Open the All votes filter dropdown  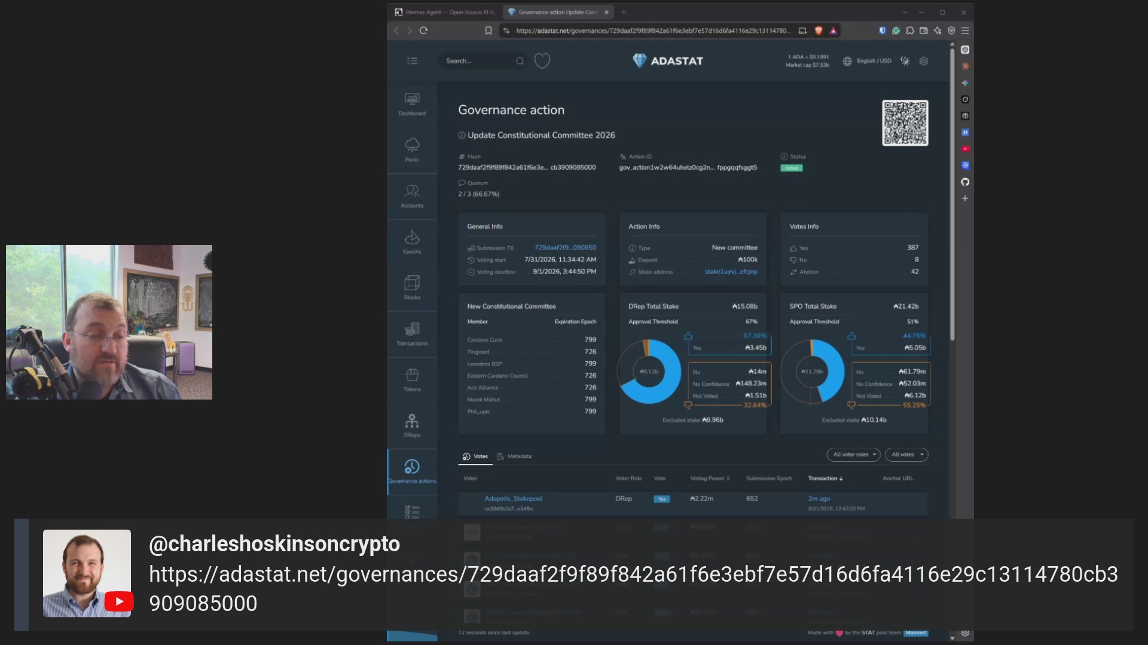906,454
